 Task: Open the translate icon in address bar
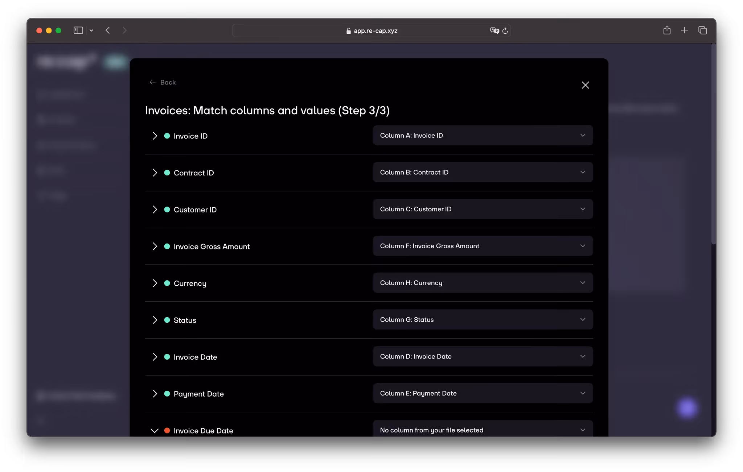494,31
